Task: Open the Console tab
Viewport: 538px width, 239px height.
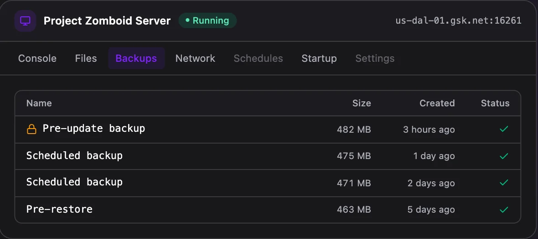Action: (37, 59)
